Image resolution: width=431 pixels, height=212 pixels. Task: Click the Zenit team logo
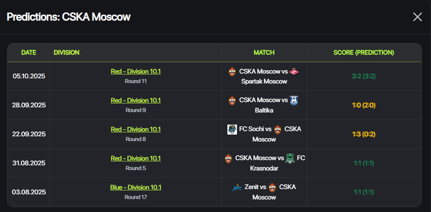237,187
